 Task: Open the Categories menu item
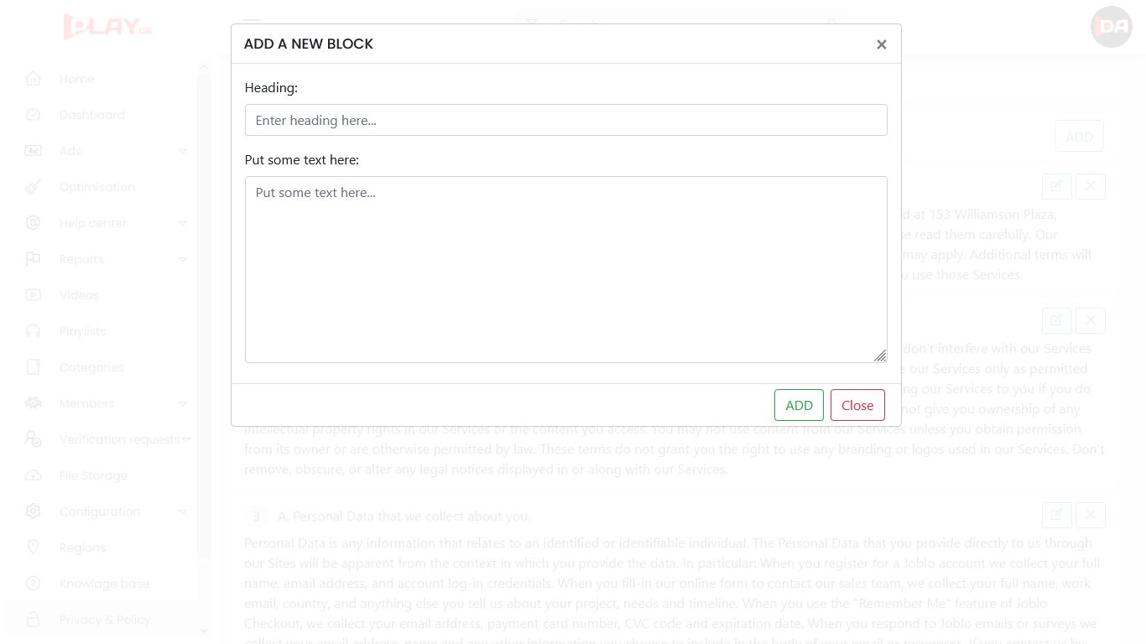click(91, 367)
